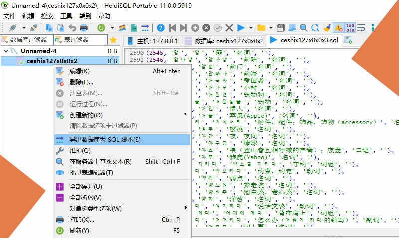Open the 工具 menu

click(66, 16)
